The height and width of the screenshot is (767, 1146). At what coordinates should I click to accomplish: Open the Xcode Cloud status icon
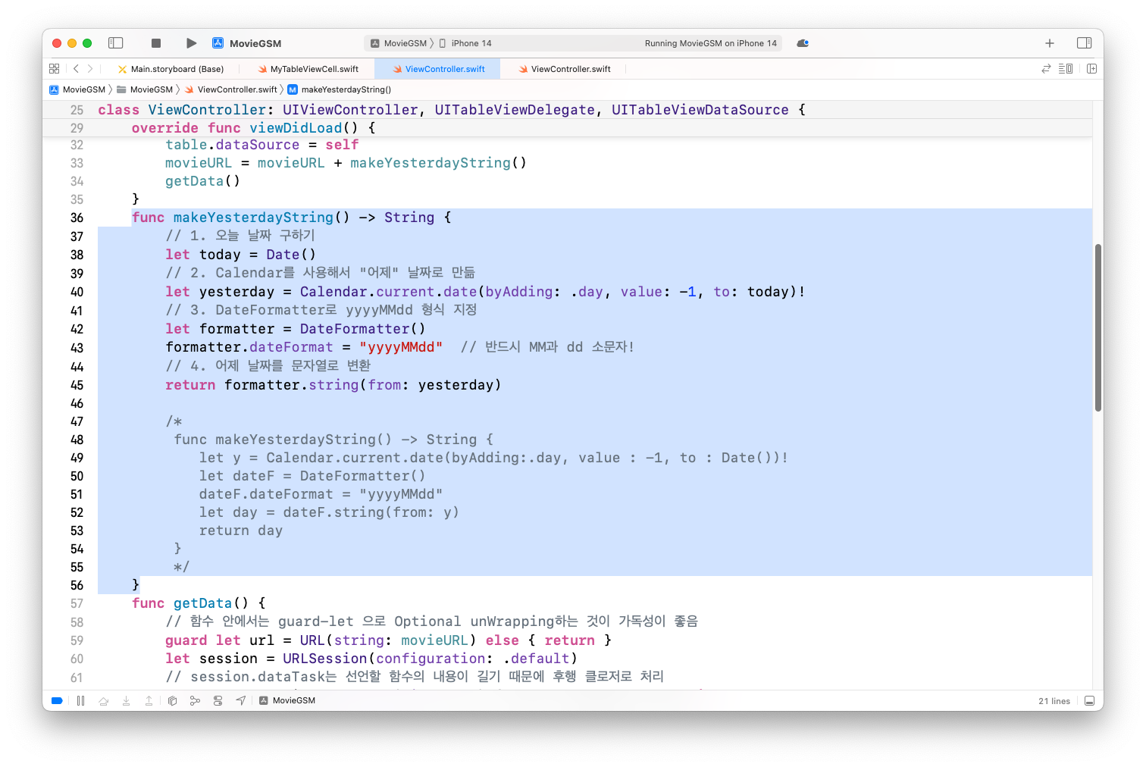803,43
